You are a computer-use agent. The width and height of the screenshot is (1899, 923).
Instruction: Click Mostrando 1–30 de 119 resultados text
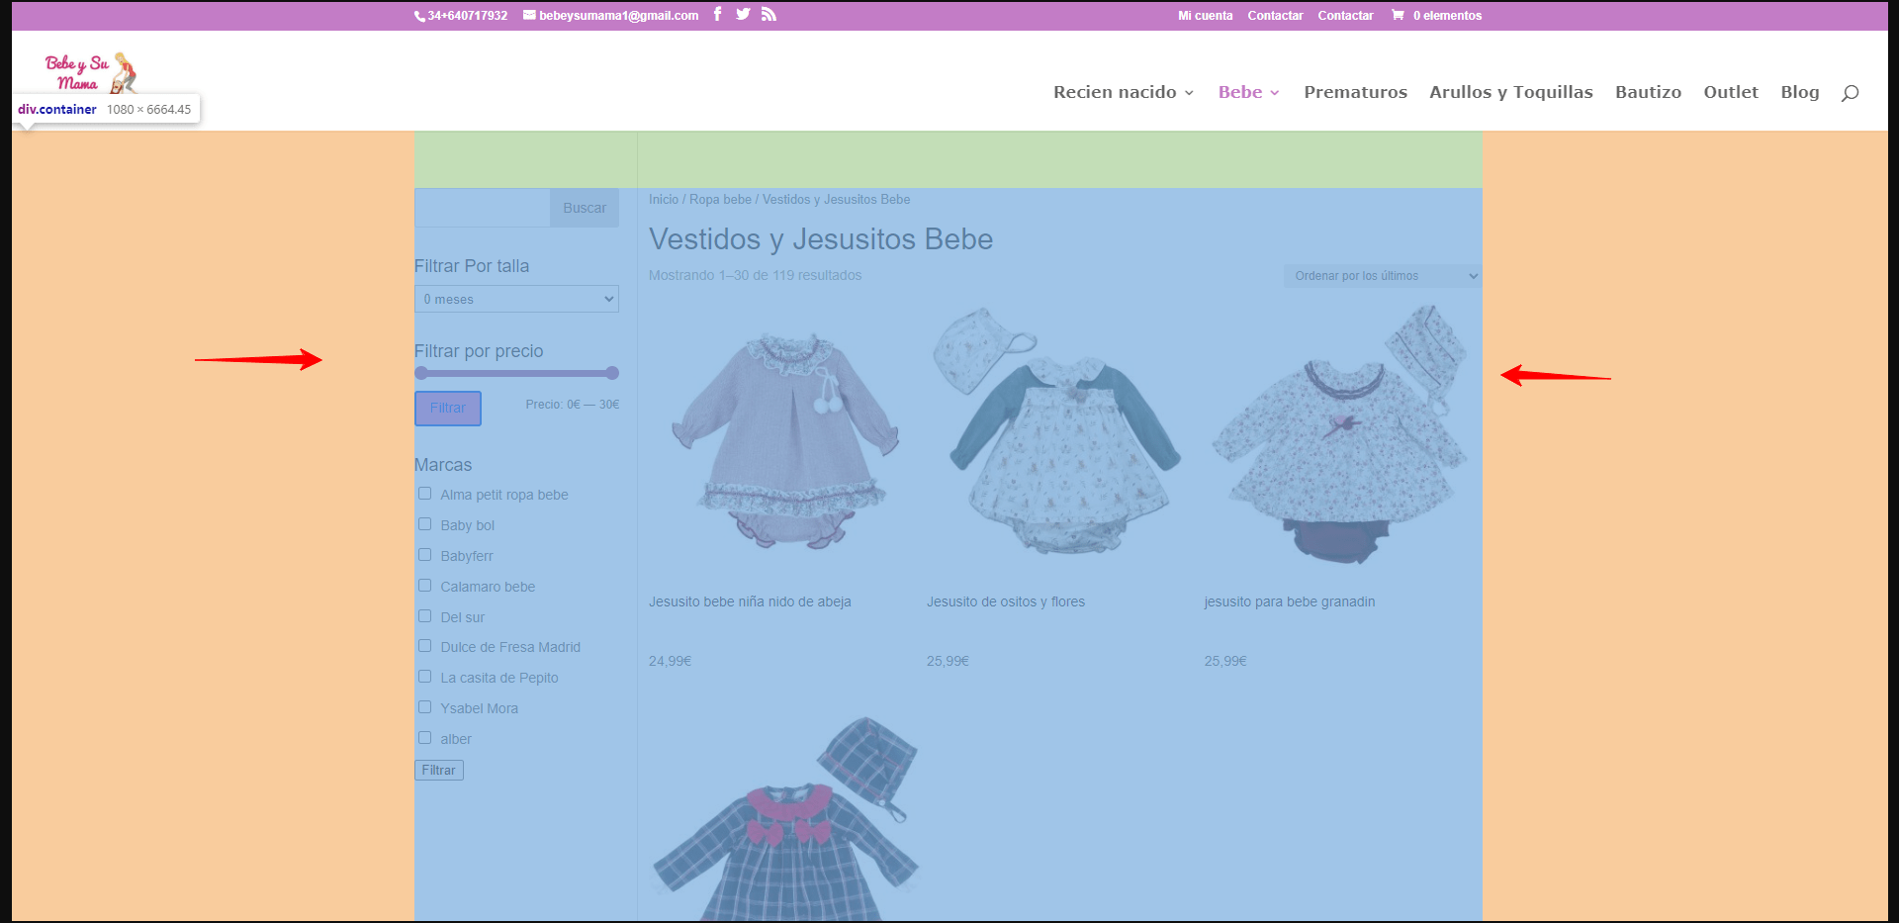click(x=755, y=275)
